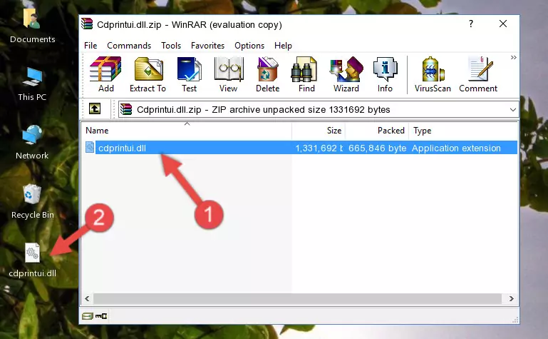Click the WinRAR title bar app icon

[87, 24]
